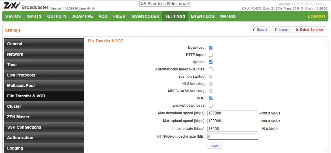Viewport: 331px width, 153px height.
Task: Enable Automatically index VOD files
Action: pyautogui.click(x=210, y=69)
